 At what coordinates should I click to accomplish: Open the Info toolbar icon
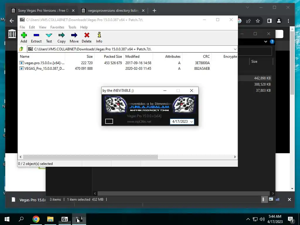pos(99,38)
